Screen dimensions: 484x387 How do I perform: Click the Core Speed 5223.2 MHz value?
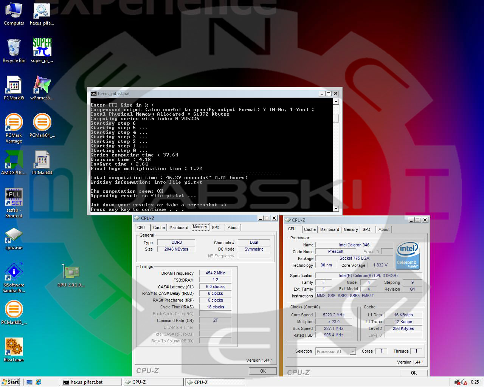click(334, 315)
